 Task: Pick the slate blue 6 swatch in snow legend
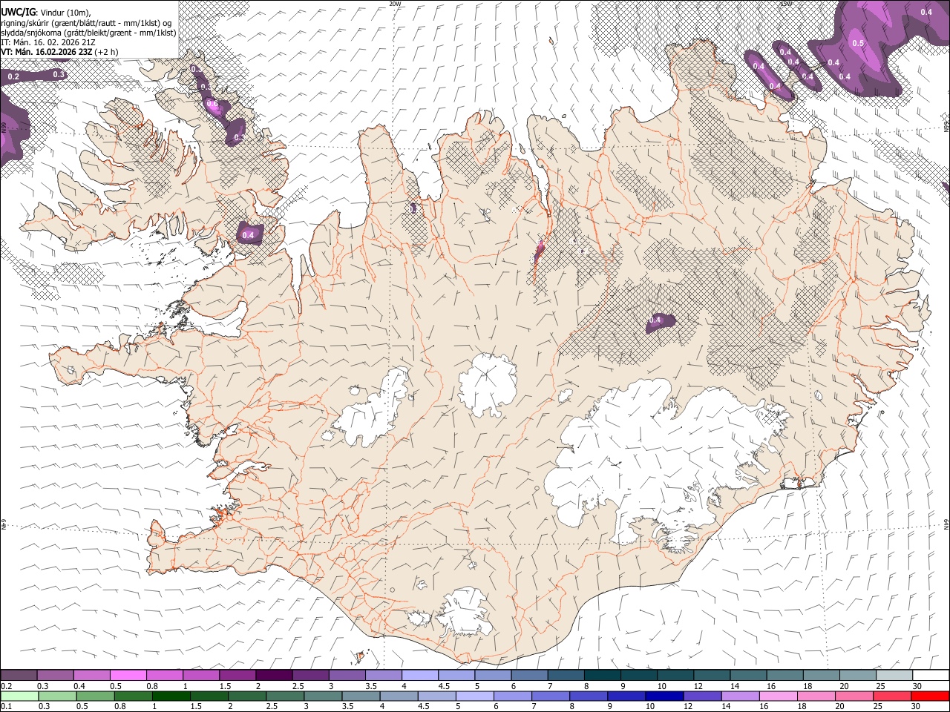(530, 676)
